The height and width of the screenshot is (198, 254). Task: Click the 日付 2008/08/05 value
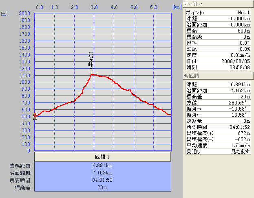(236, 61)
